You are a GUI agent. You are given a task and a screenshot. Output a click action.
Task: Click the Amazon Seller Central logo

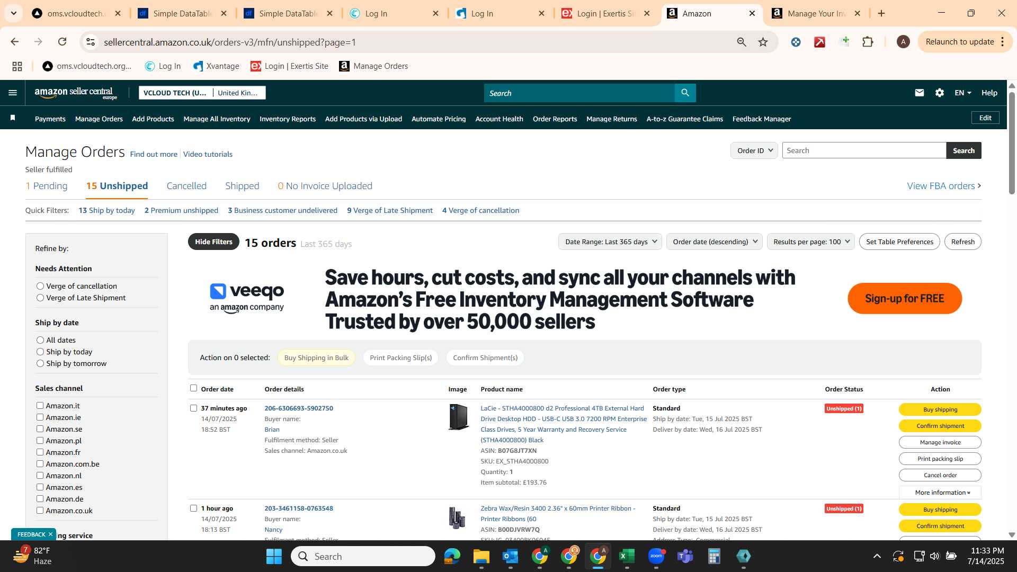pyautogui.click(x=76, y=93)
